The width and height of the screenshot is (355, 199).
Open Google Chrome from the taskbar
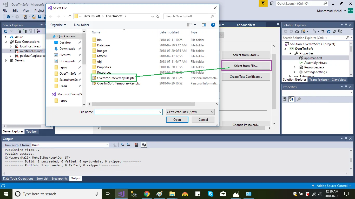click(147, 194)
